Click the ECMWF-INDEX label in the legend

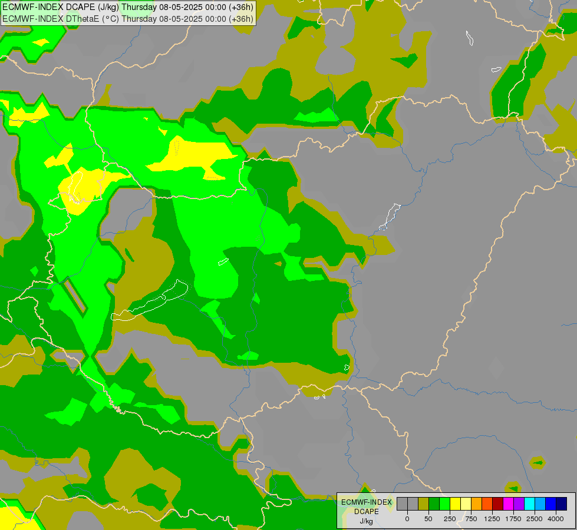367,502
